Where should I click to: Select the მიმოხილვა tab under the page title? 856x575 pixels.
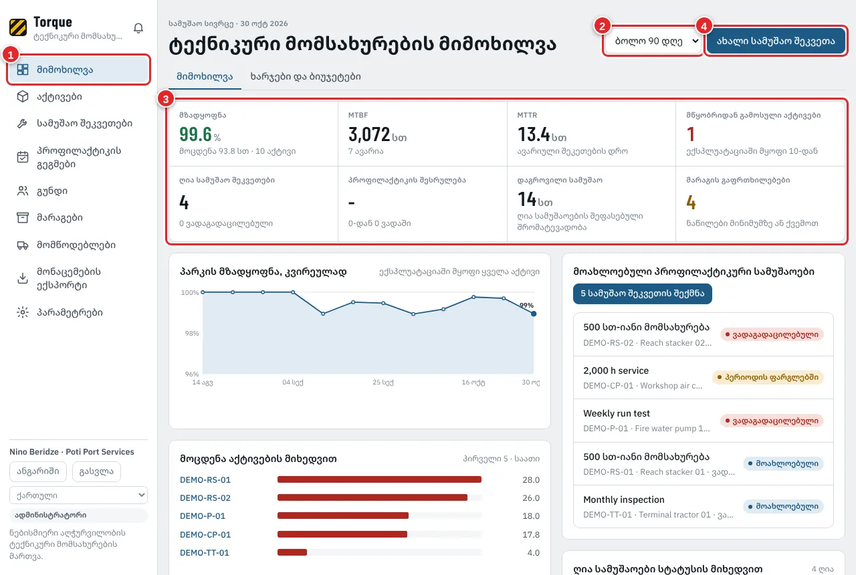[205, 76]
